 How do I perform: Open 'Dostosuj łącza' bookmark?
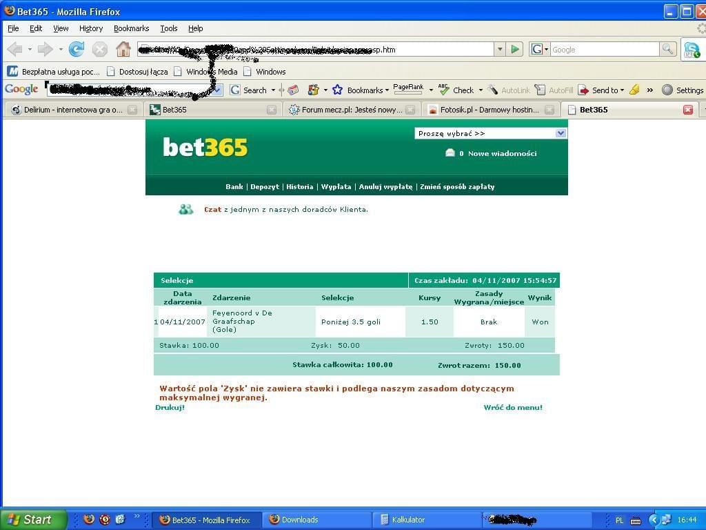(x=137, y=71)
